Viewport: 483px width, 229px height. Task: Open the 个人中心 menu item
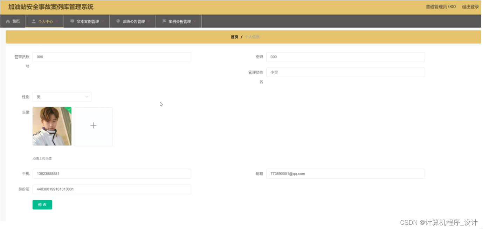(44, 21)
